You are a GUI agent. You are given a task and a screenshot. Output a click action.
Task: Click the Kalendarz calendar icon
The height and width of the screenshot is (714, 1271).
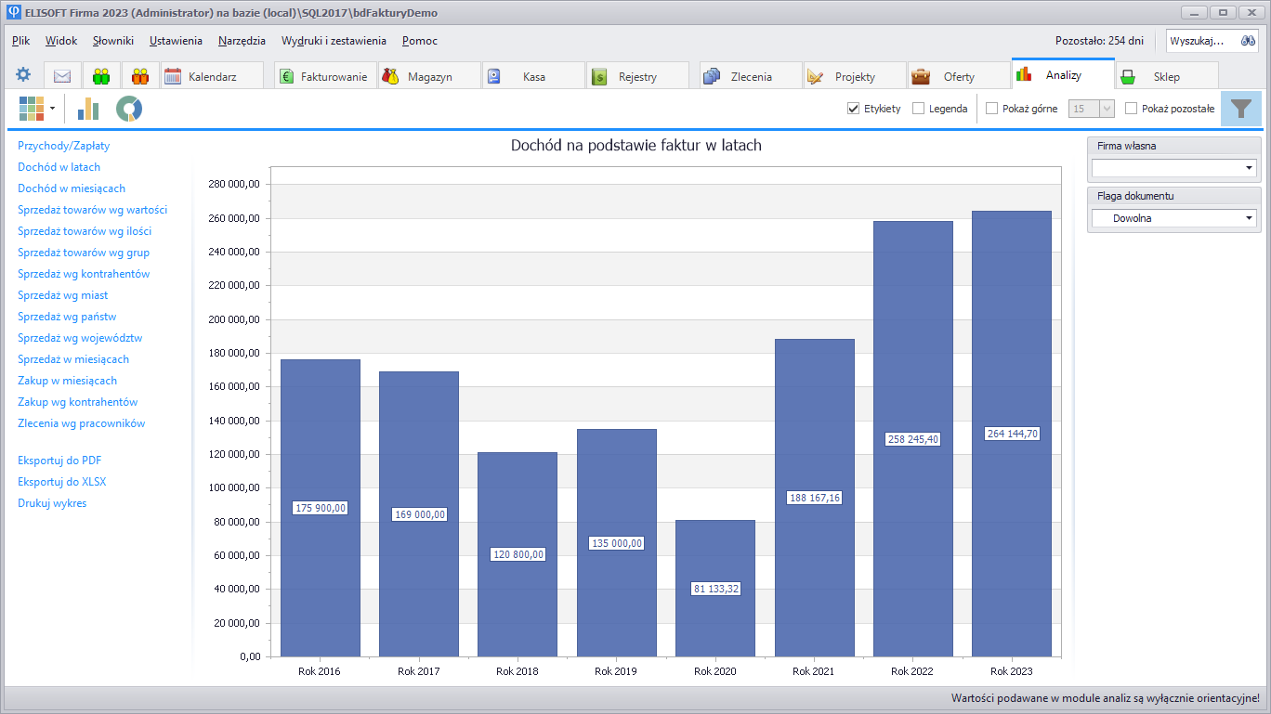(173, 76)
